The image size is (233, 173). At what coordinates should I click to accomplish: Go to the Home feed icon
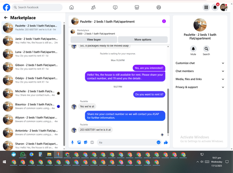pos(71,7)
